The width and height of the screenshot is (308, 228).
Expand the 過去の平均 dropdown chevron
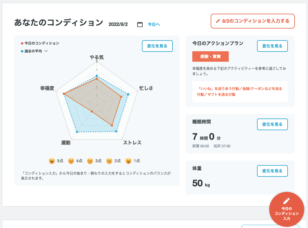(46, 51)
